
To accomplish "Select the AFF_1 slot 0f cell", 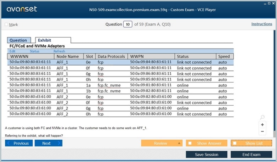I will 88,68.
